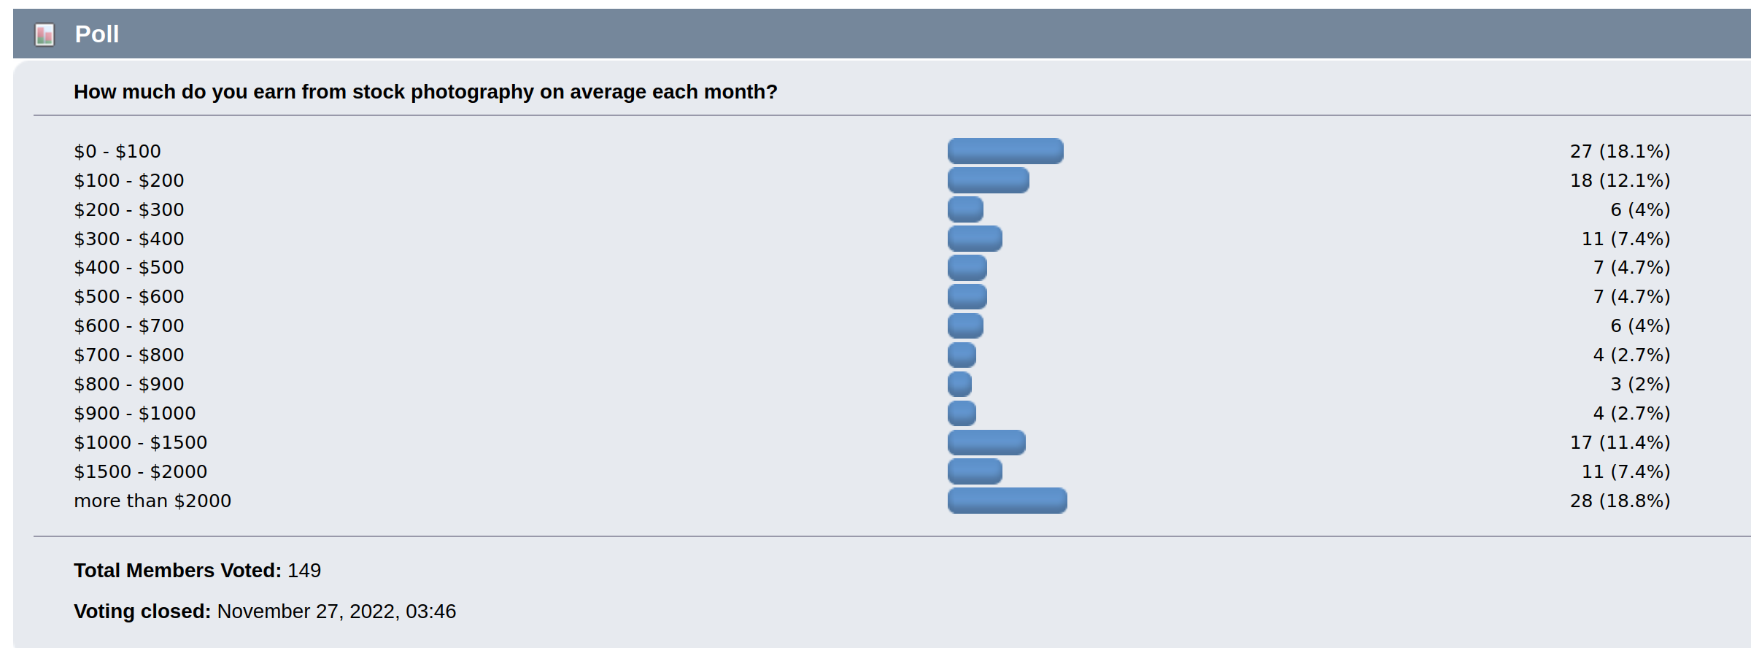Click the Poll title text

tap(96, 34)
